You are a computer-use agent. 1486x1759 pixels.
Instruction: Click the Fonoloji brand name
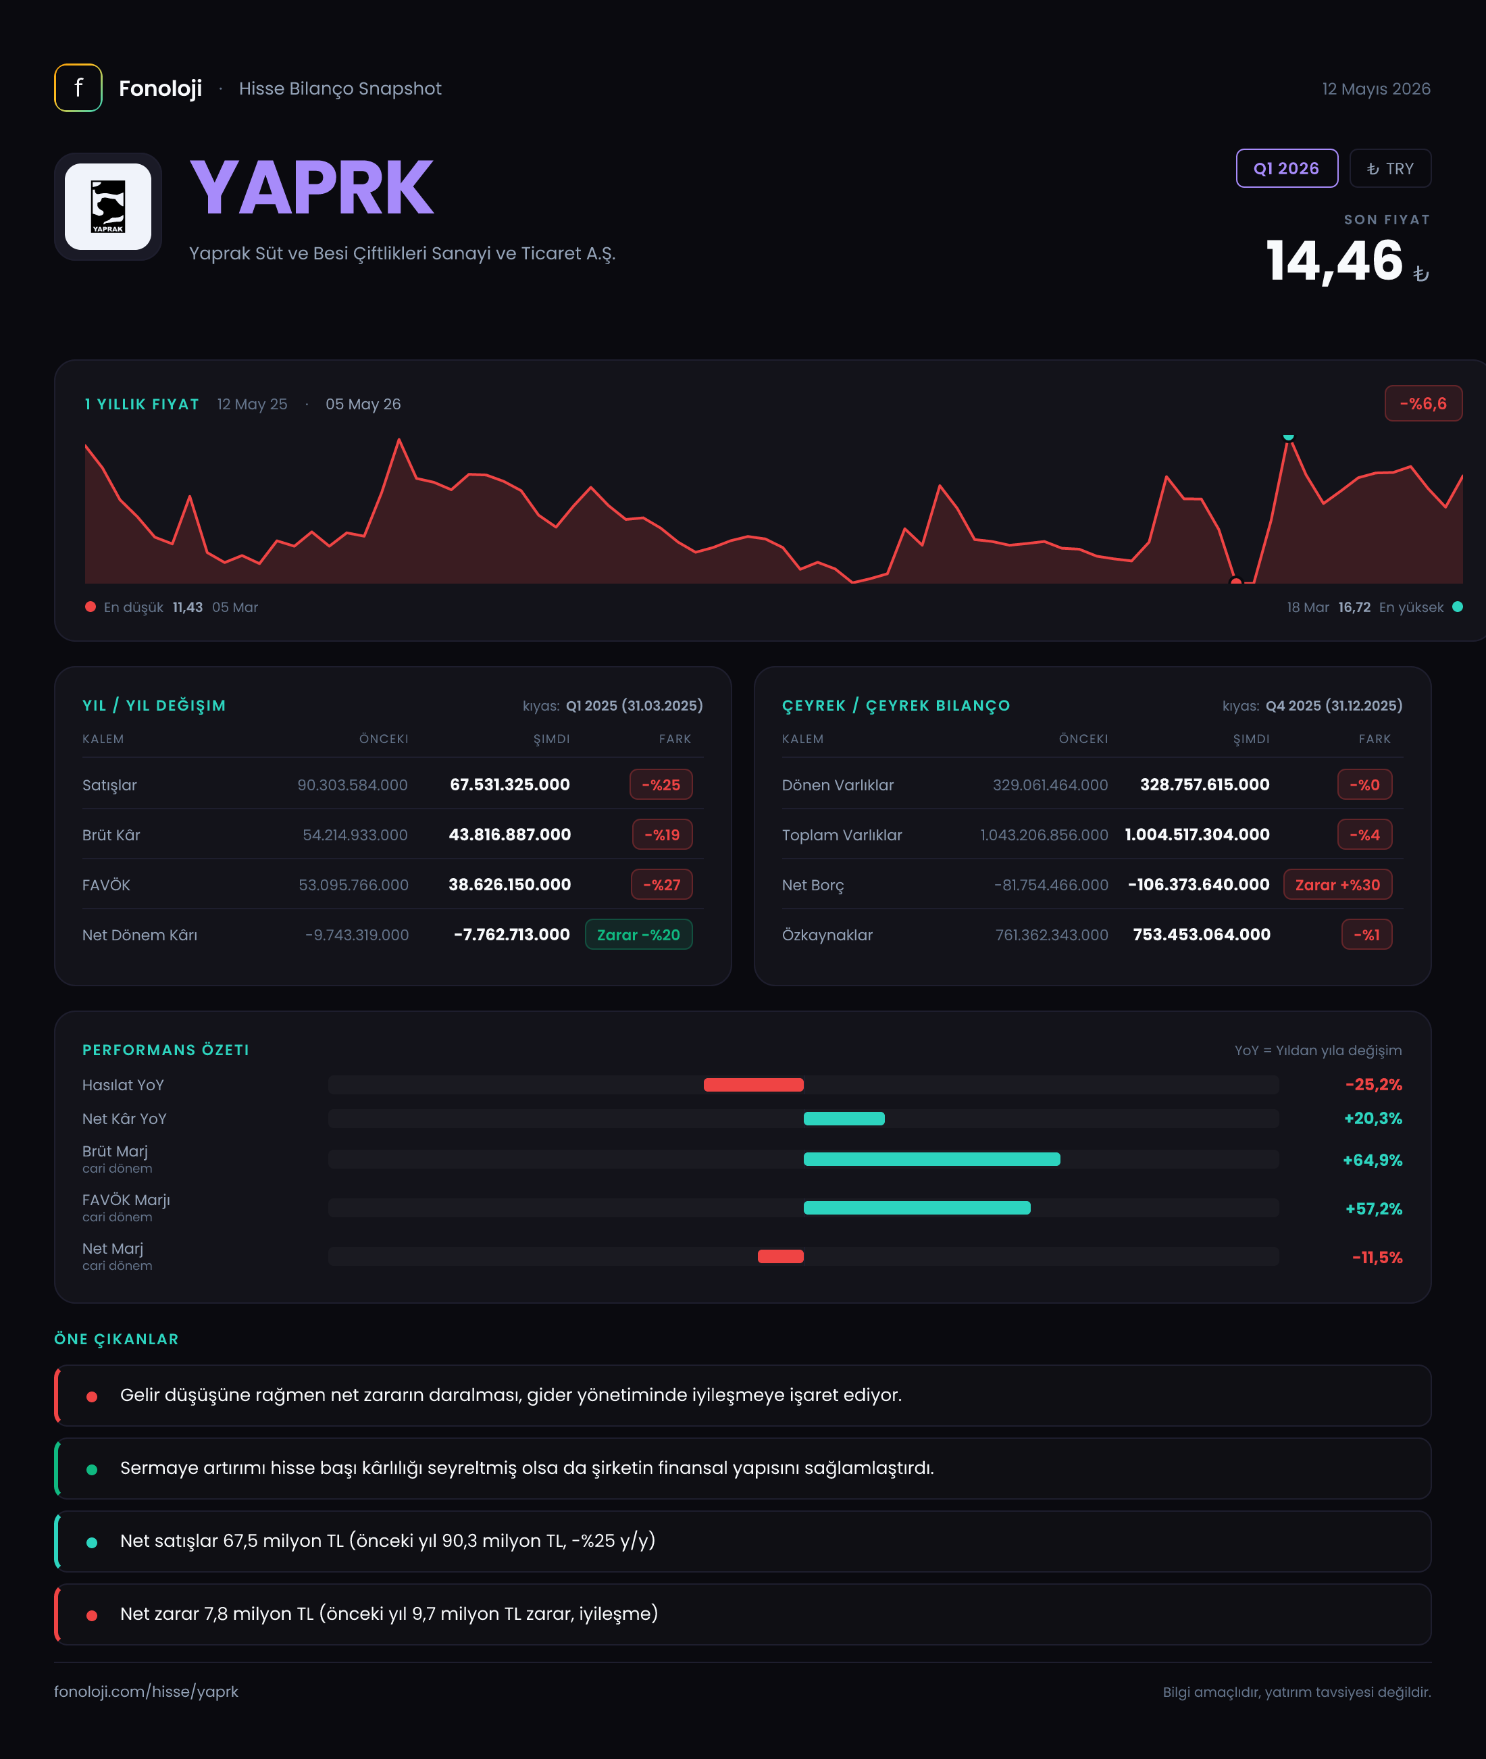[160, 88]
